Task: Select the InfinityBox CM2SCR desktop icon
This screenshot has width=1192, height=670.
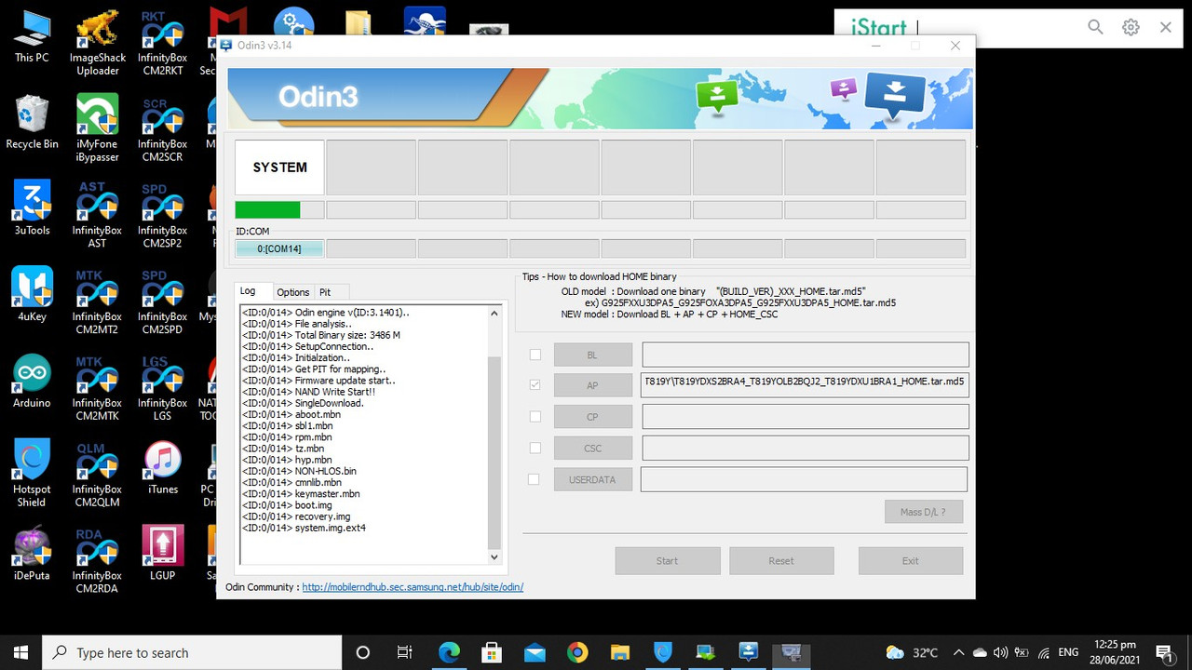Action: (162, 129)
